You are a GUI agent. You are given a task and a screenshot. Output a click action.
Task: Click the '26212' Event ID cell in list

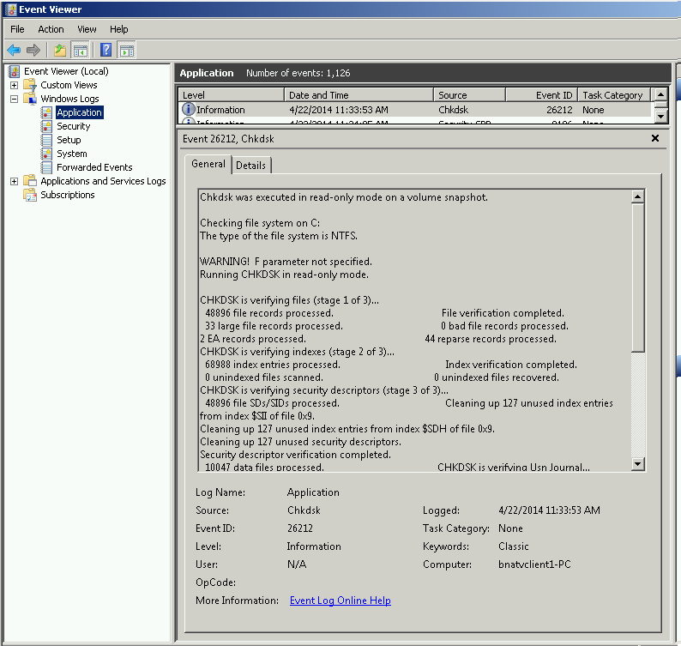click(559, 110)
